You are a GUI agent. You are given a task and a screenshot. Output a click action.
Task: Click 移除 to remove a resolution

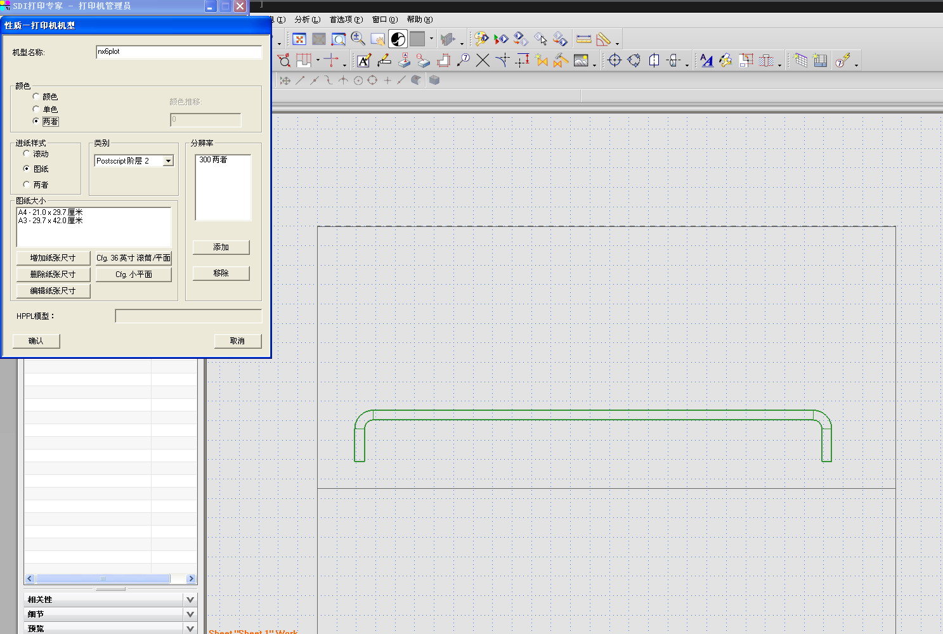pos(221,273)
